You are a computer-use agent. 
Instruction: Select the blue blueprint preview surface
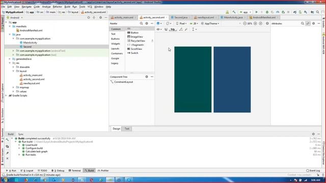232,79
